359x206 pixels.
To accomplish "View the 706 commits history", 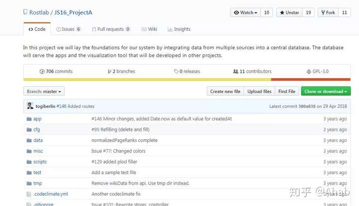I will (x=56, y=71).
